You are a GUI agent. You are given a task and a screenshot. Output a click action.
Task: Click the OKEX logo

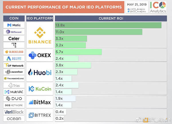pos(40,55)
